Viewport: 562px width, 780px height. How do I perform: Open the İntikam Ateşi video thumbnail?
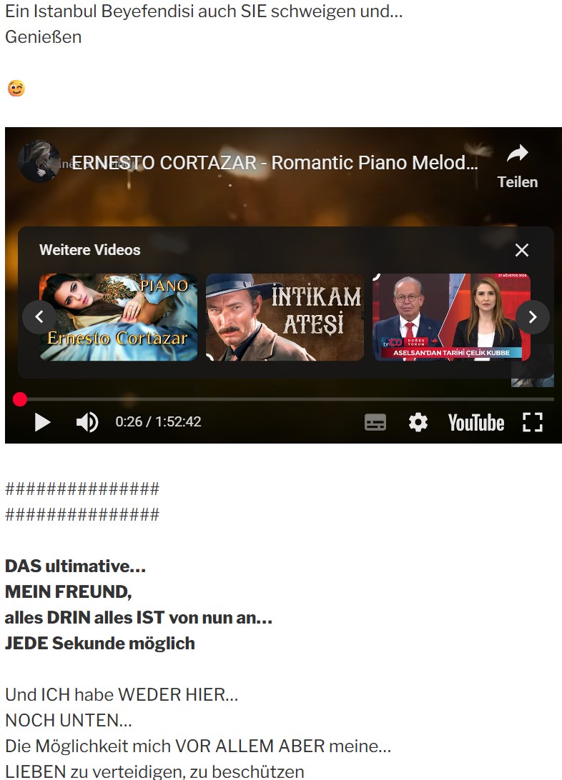285,317
